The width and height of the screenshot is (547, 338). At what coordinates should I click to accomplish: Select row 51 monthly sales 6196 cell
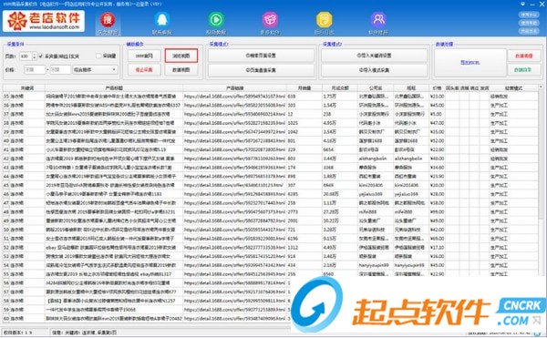pyautogui.click(x=304, y=239)
